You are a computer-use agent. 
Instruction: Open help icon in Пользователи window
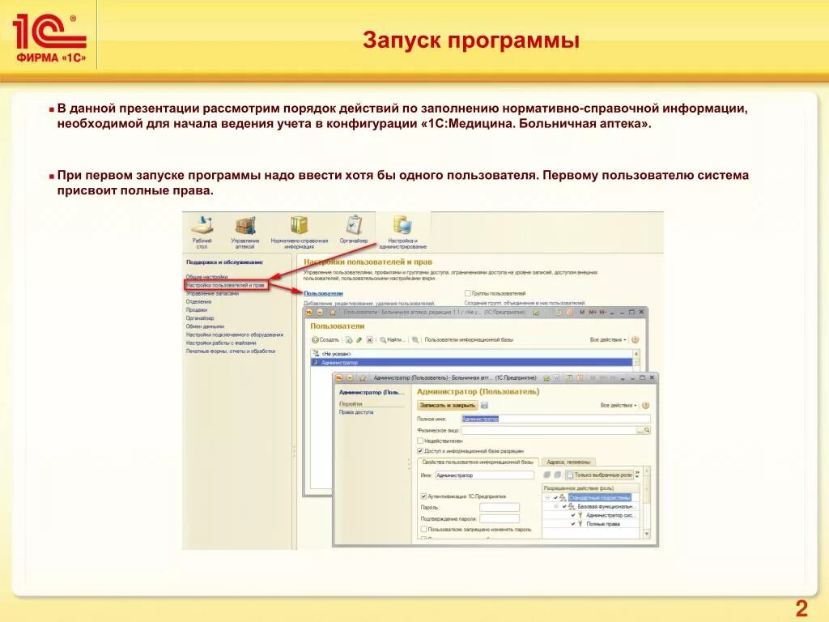click(636, 339)
